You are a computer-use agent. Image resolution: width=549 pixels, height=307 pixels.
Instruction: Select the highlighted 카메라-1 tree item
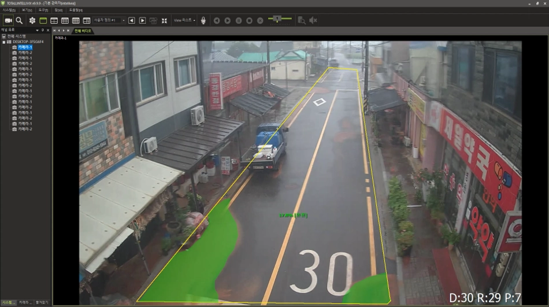tap(25, 47)
